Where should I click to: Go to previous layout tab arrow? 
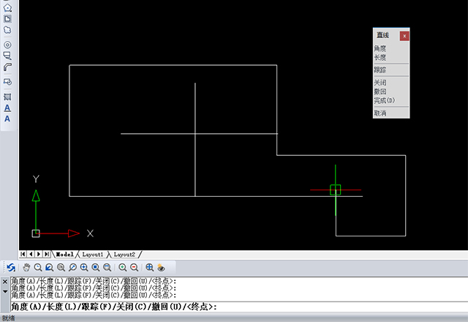(x=31, y=254)
